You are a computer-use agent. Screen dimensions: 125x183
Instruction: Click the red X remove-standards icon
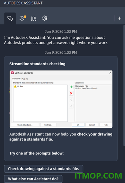click(71, 93)
